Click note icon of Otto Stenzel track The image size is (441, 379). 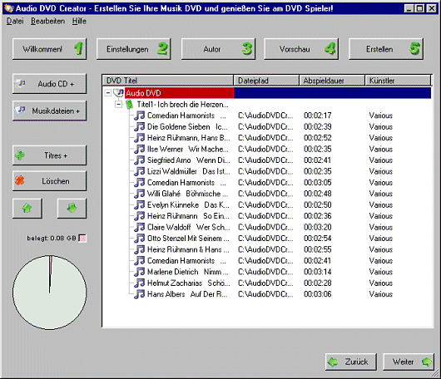coord(139,239)
